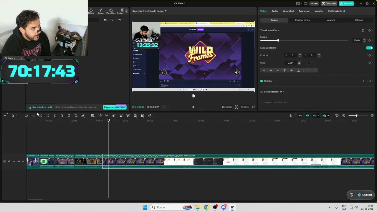Mute the main video track audio
This screenshot has height=212, width=377.
point(19,161)
